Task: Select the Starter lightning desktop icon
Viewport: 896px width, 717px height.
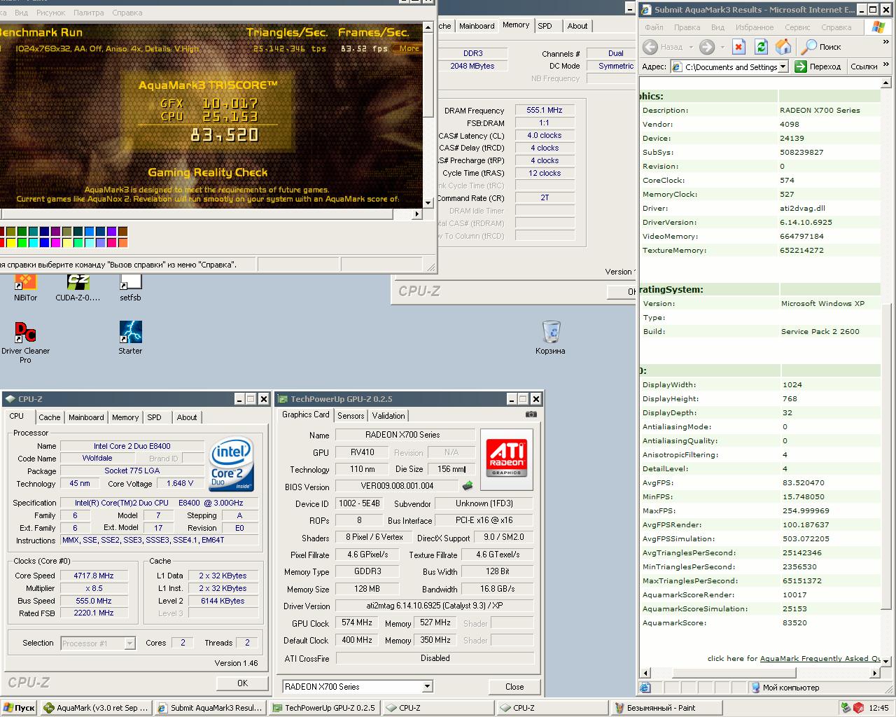Action: (130, 333)
